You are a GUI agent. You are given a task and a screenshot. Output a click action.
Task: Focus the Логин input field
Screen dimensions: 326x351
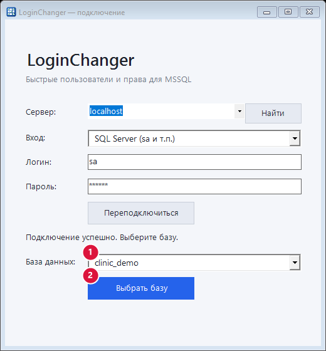194,162
